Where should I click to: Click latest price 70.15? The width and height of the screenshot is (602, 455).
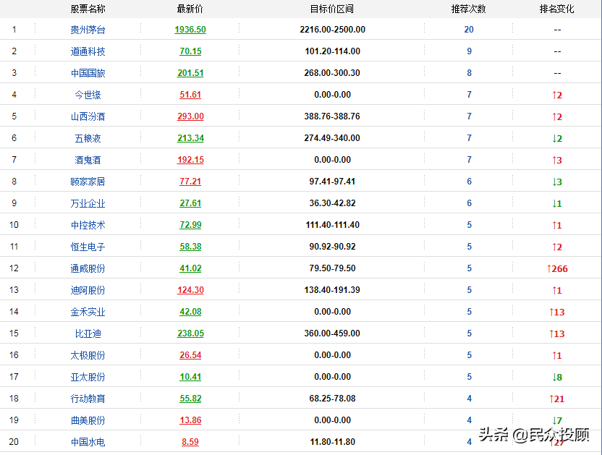click(190, 51)
